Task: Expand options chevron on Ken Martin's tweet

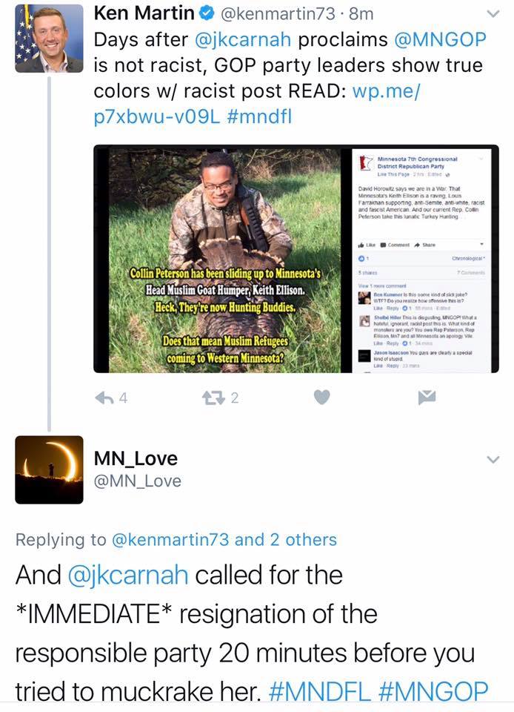Action: 492,14
